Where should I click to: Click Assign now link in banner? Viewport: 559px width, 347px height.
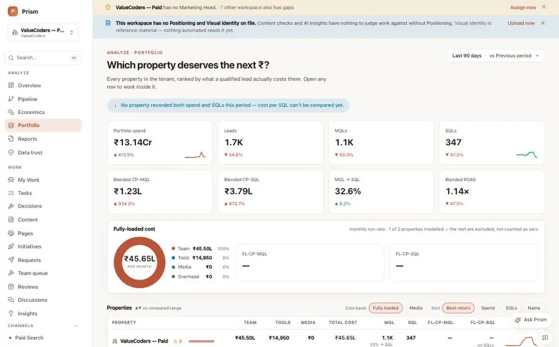[523, 7]
